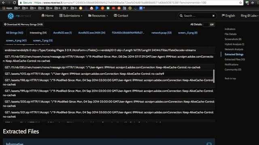
Task: Open the YouTube bookmark icon
Action: pyautogui.click(x=113, y=8)
